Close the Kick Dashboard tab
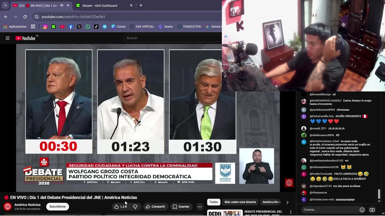385x216 pixels. (131, 5)
